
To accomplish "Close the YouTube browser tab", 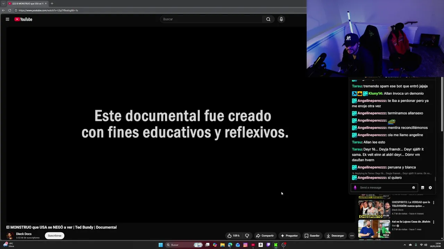I will tap(46, 3).
